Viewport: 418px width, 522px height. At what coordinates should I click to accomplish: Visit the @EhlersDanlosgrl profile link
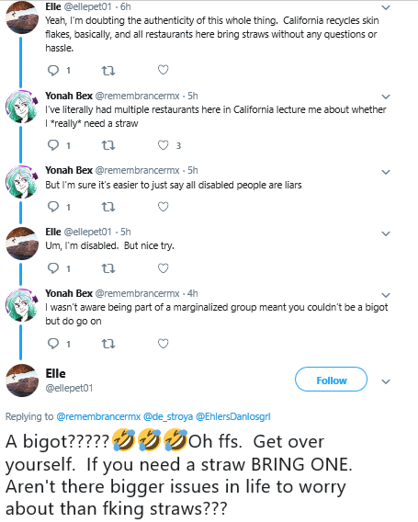[x=233, y=416]
